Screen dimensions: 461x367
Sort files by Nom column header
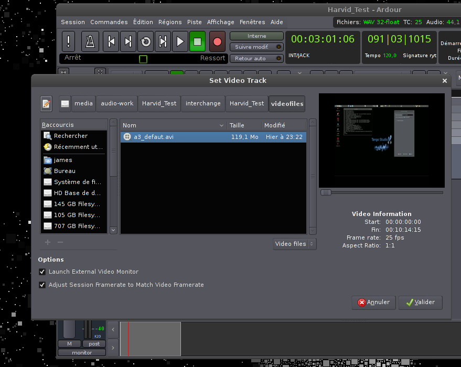coord(174,125)
